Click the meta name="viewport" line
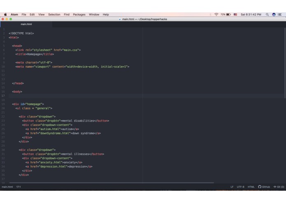The image size is (286, 203). pos(72,67)
